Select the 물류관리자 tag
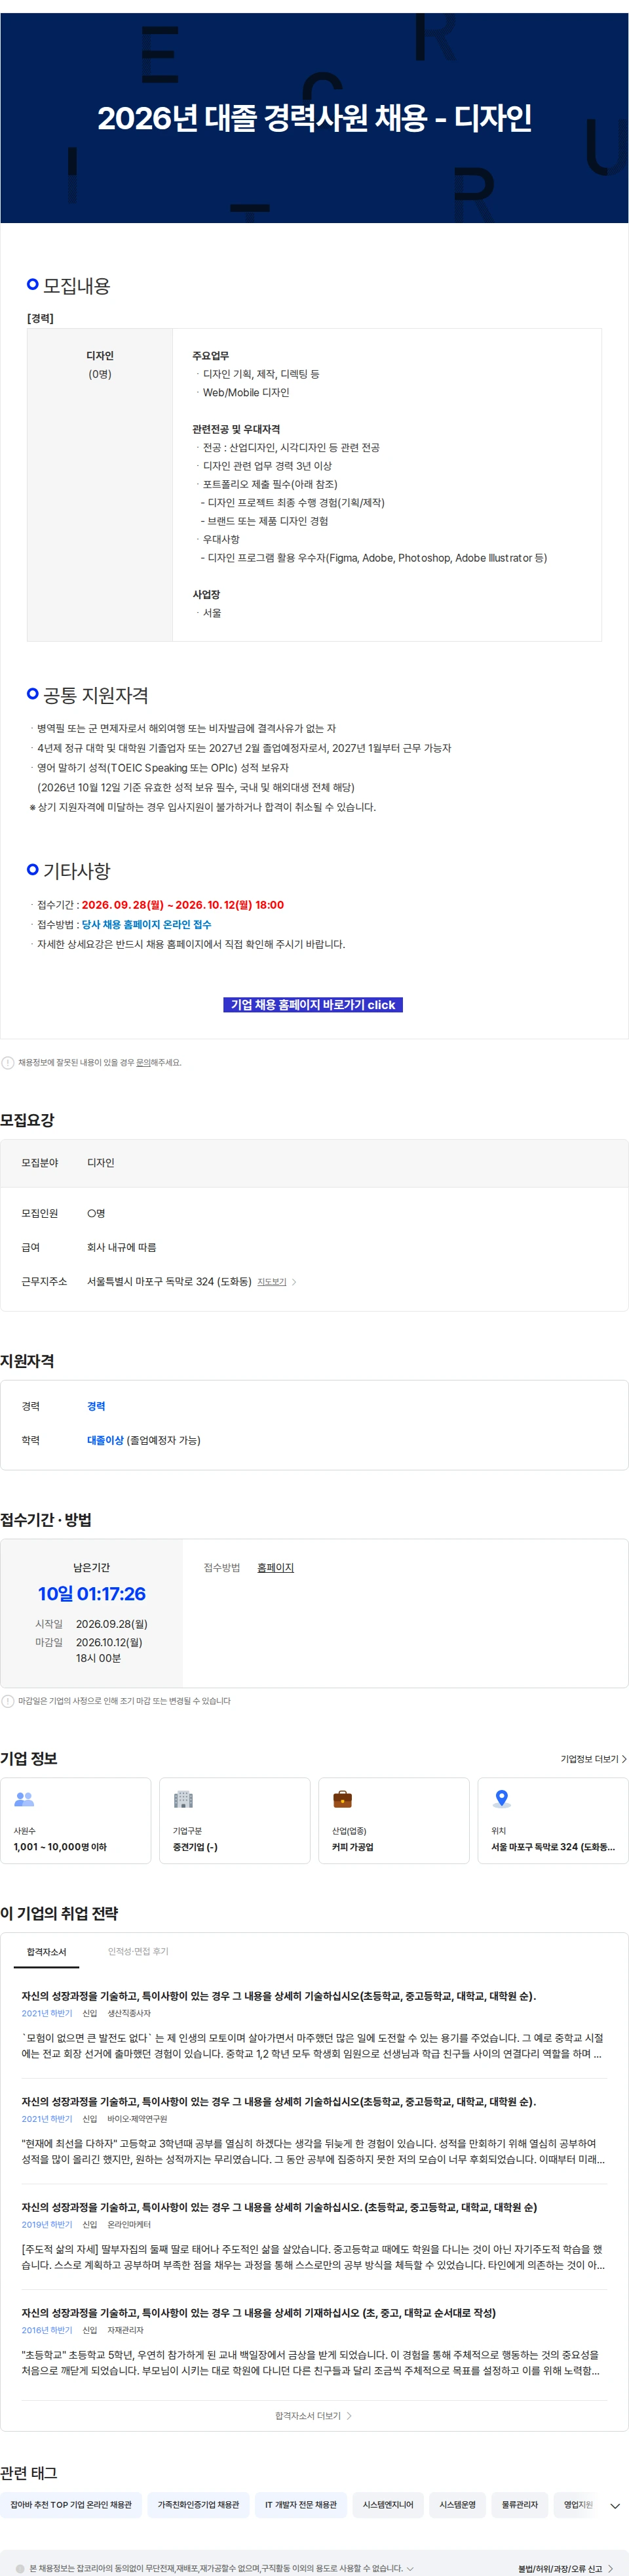629x2576 pixels. pyautogui.click(x=519, y=2504)
